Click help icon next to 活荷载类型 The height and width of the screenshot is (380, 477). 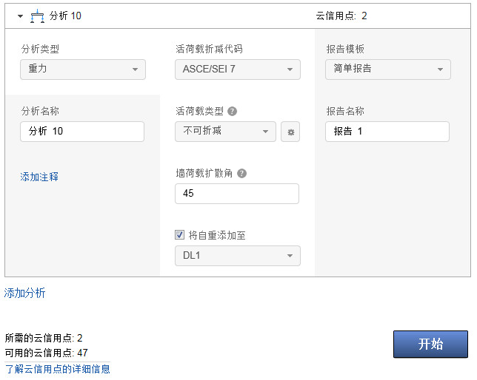click(233, 112)
